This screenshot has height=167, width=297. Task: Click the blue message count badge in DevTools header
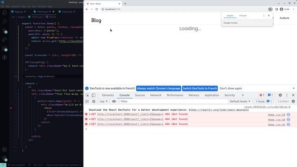click(270, 95)
